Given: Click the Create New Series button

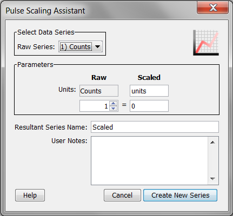Looking at the screenshot, I should pyautogui.click(x=180, y=195).
